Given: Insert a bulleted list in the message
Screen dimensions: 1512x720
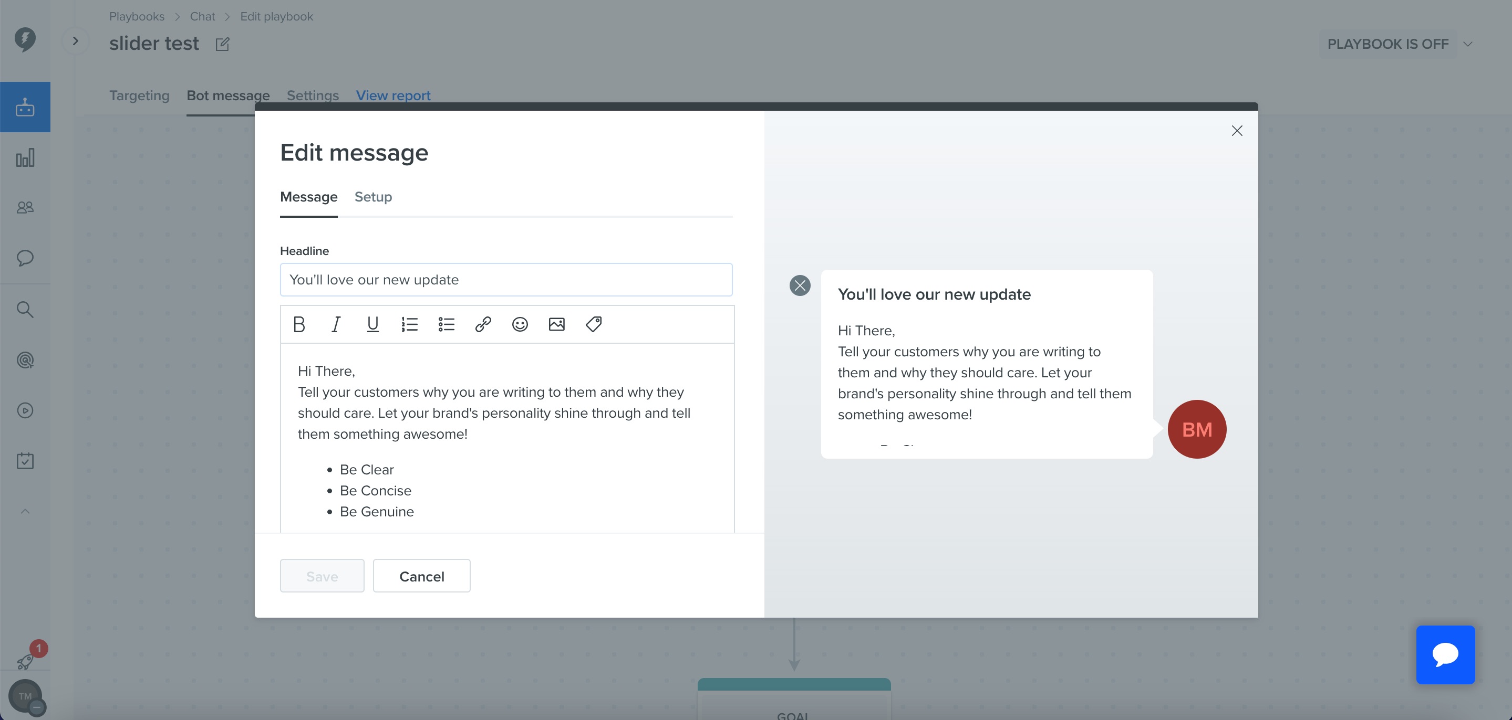Looking at the screenshot, I should point(446,324).
